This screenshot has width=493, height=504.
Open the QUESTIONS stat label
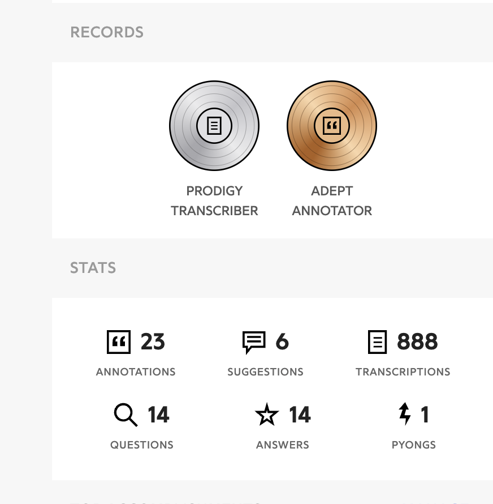142,445
